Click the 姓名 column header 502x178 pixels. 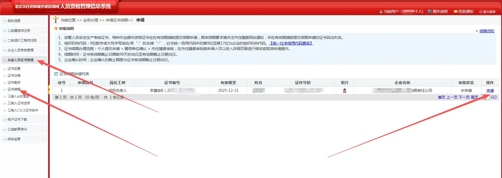tap(258, 83)
